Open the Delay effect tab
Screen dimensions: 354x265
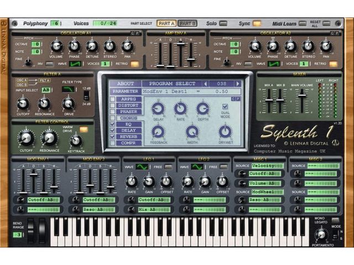pos(129,130)
